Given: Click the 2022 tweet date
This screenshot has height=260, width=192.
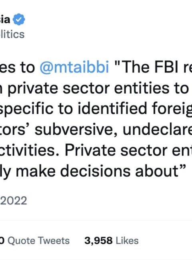Looking at the screenshot, I should (x=14, y=201).
